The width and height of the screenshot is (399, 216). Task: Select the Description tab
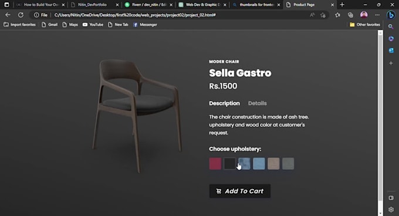[x=224, y=103]
